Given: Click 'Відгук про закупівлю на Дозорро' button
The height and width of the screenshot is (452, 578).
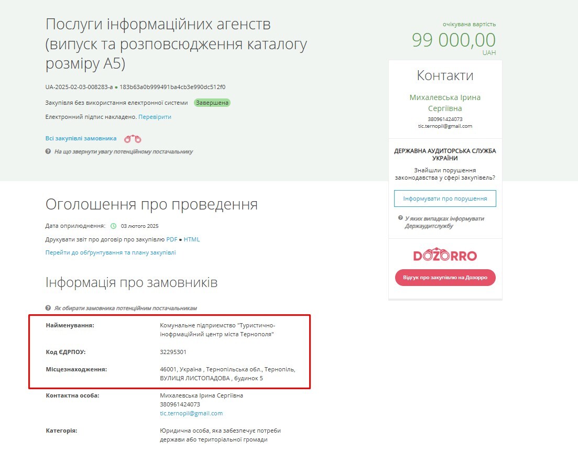Looking at the screenshot, I should pyautogui.click(x=445, y=278).
